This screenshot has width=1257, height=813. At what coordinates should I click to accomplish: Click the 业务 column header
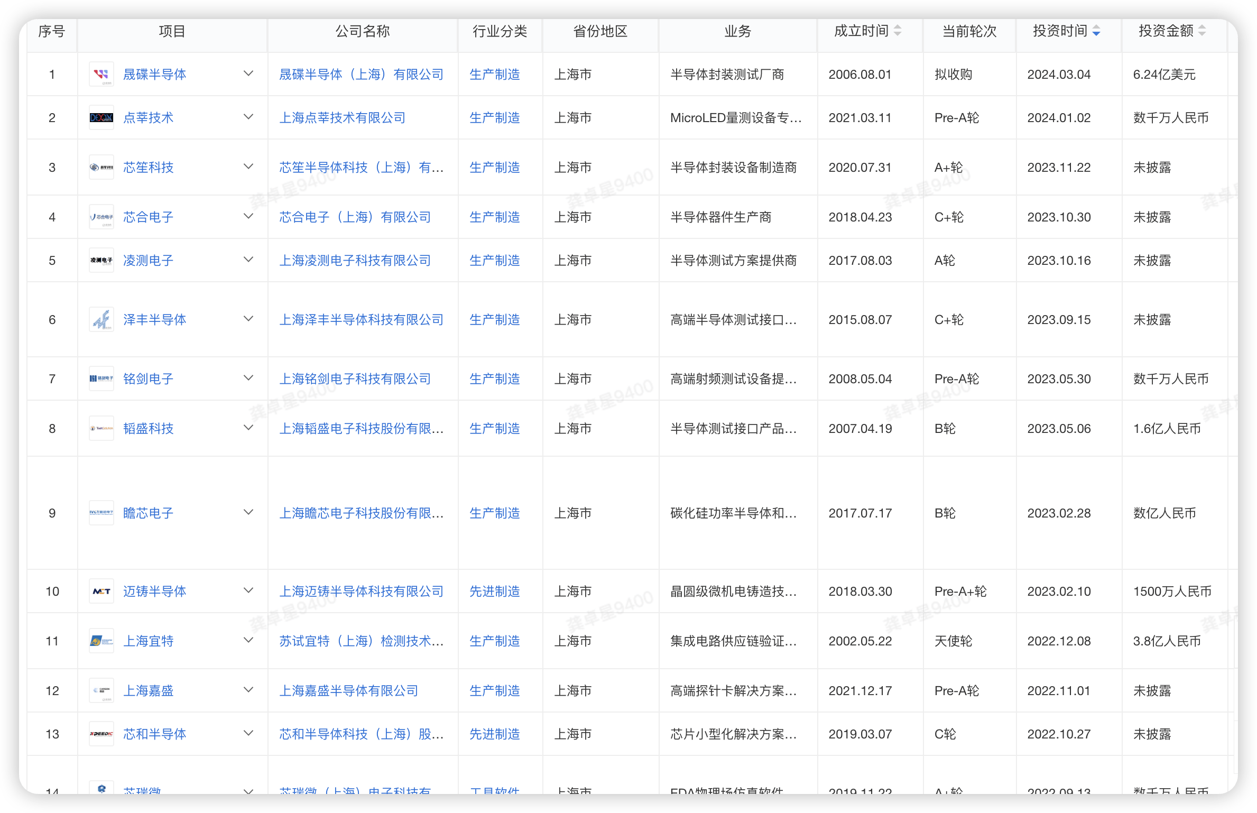click(738, 31)
